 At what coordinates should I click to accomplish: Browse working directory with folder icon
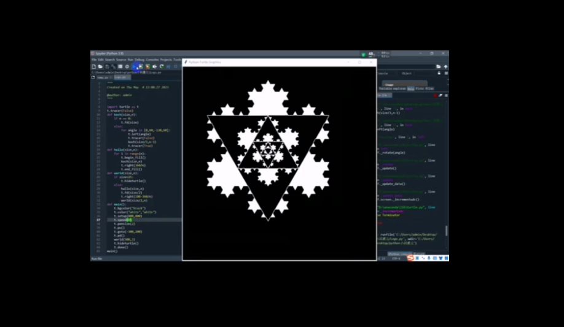[439, 66]
